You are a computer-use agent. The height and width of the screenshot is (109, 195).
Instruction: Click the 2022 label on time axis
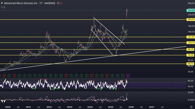click(49, 107)
